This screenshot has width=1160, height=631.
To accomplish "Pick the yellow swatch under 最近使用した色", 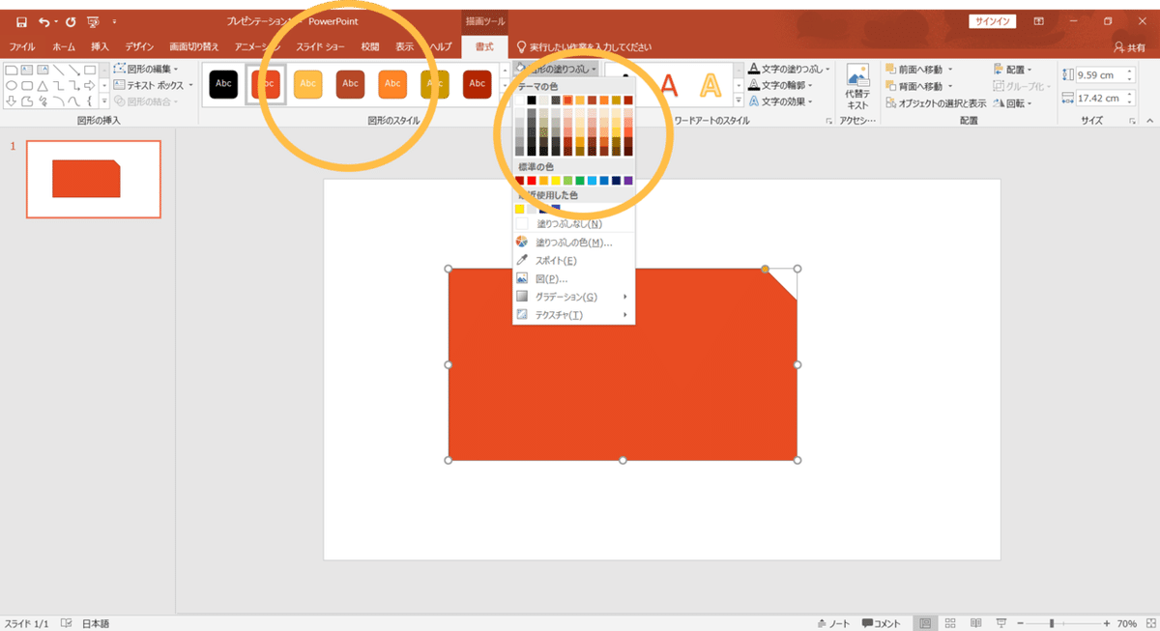I will (520, 208).
